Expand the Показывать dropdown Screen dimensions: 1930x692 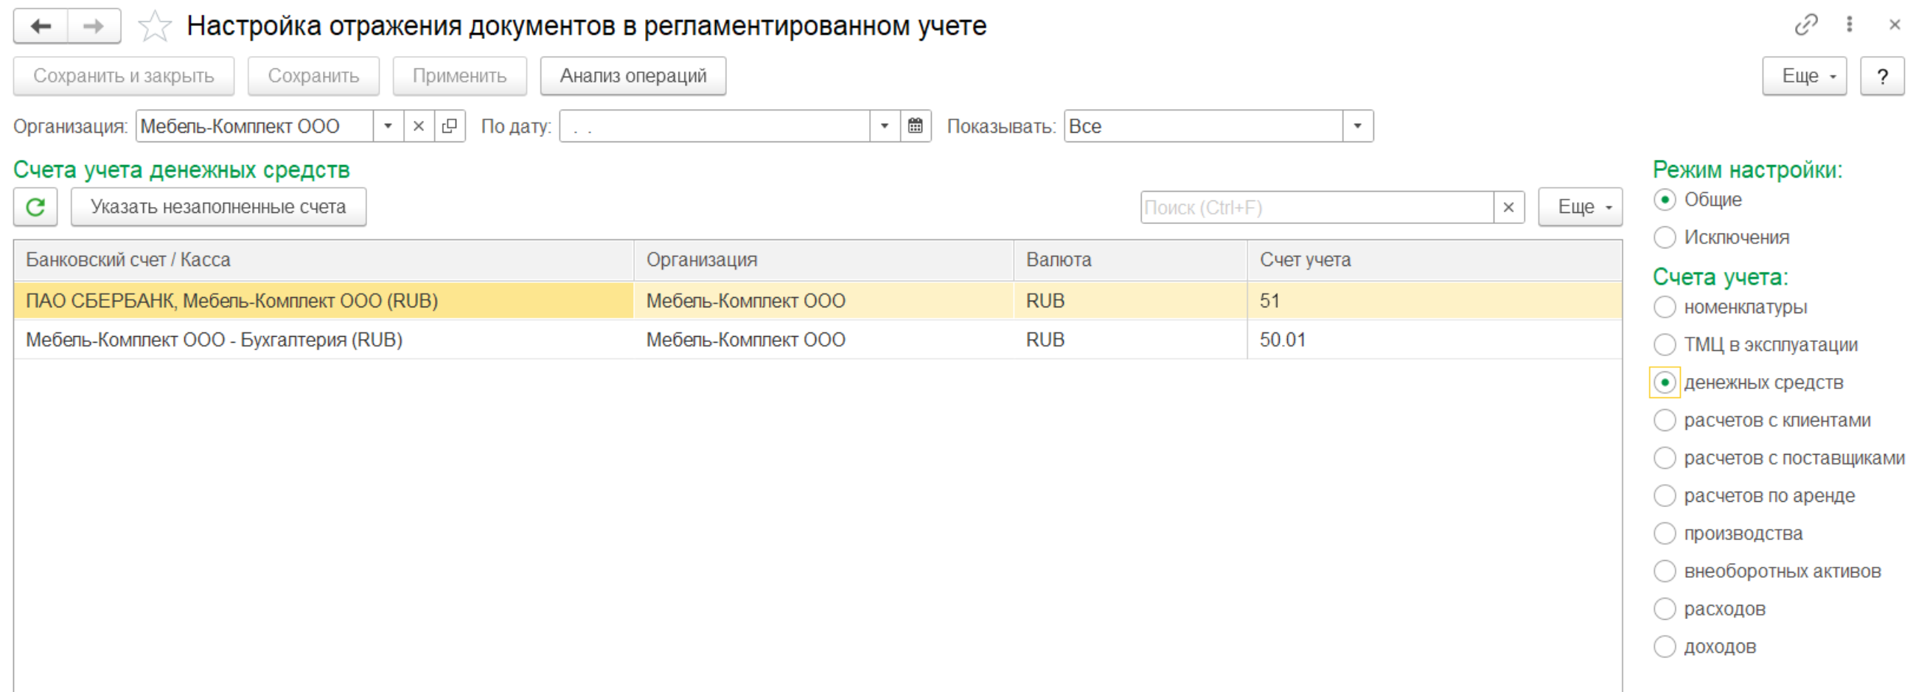tap(1357, 126)
